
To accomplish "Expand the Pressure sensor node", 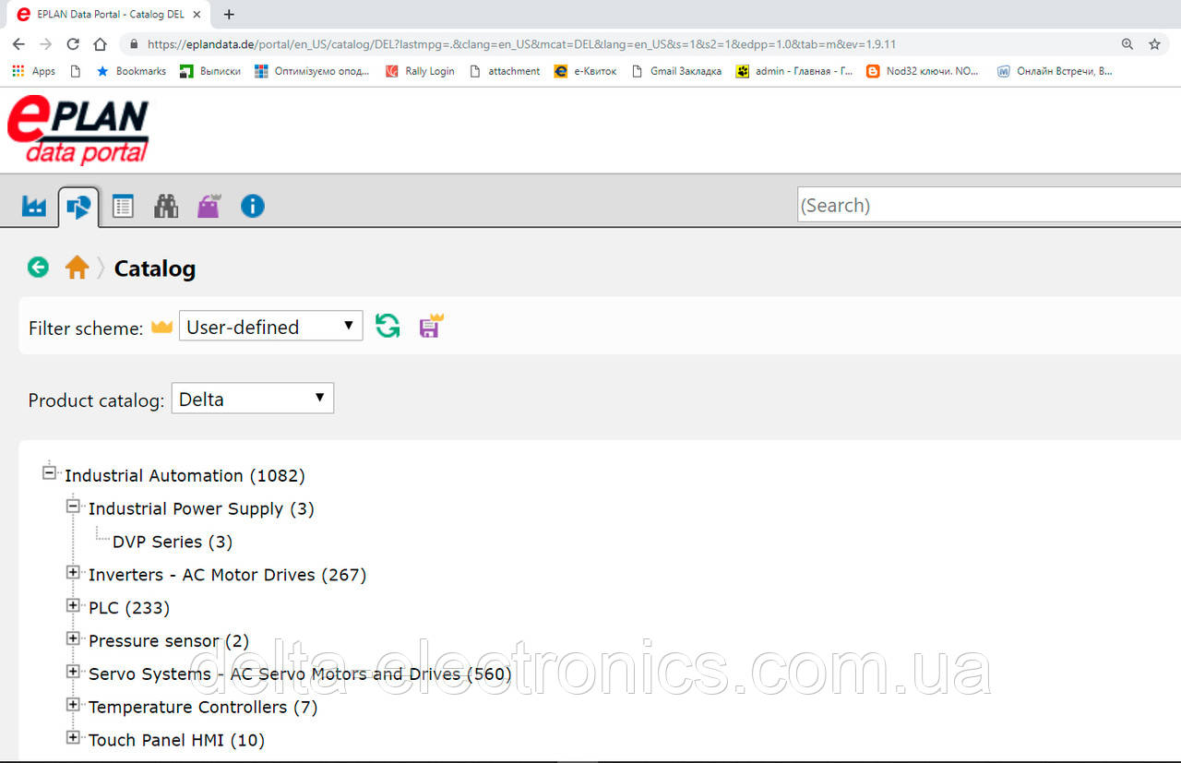I will pos(73,638).
